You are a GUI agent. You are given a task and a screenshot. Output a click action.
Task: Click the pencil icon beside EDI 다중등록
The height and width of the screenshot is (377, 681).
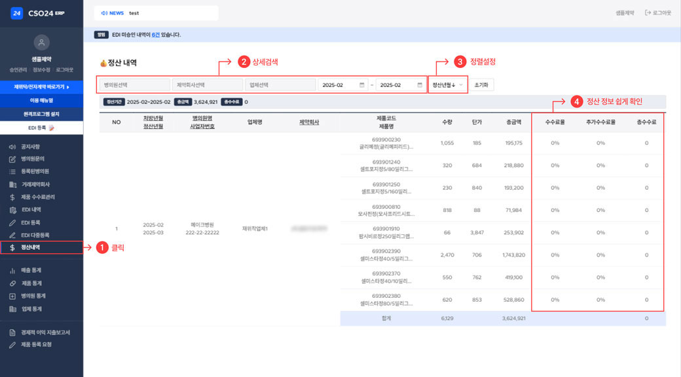pos(12,235)
